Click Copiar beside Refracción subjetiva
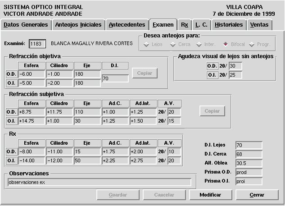This screenshot has height=206, width=285. 212,111
